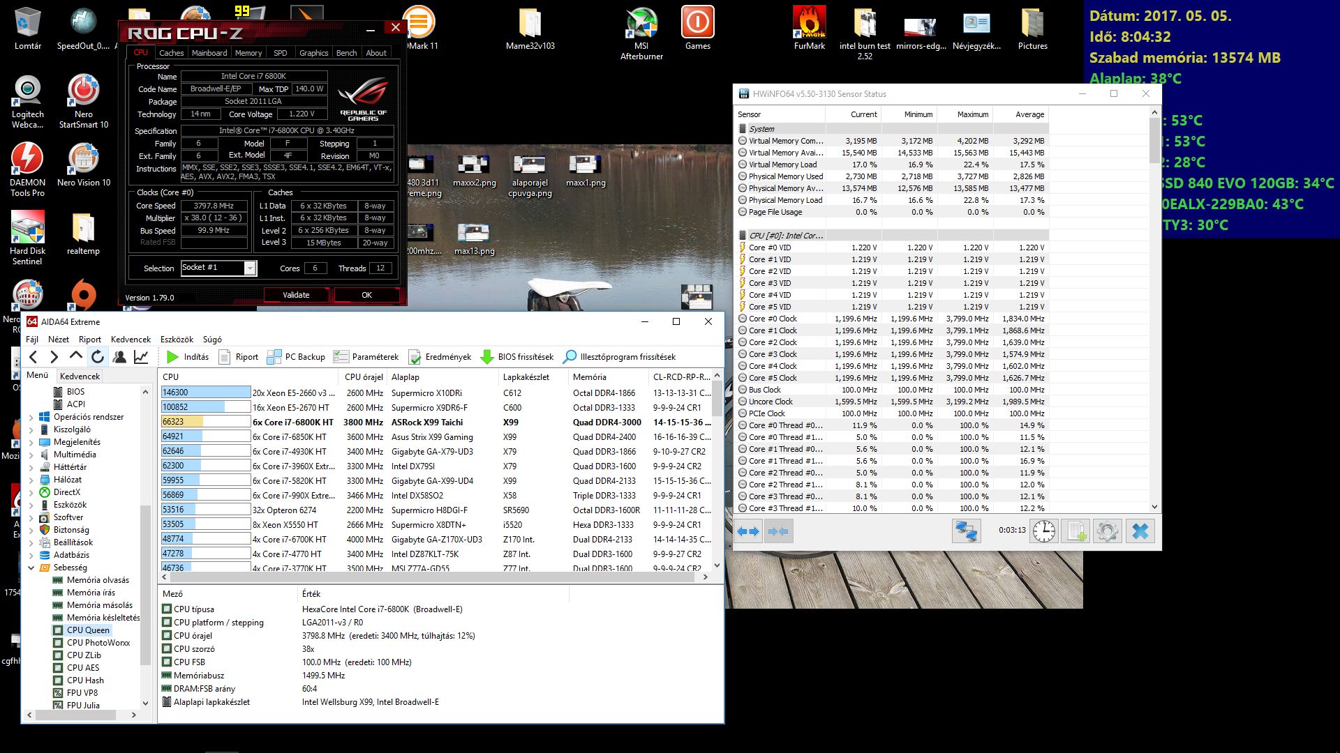Open Eredmények in AIDA64 toolbar

tap(440, 357)
